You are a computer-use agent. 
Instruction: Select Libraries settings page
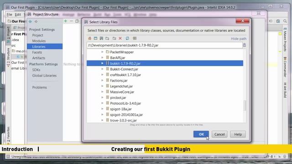click(45, 46)
